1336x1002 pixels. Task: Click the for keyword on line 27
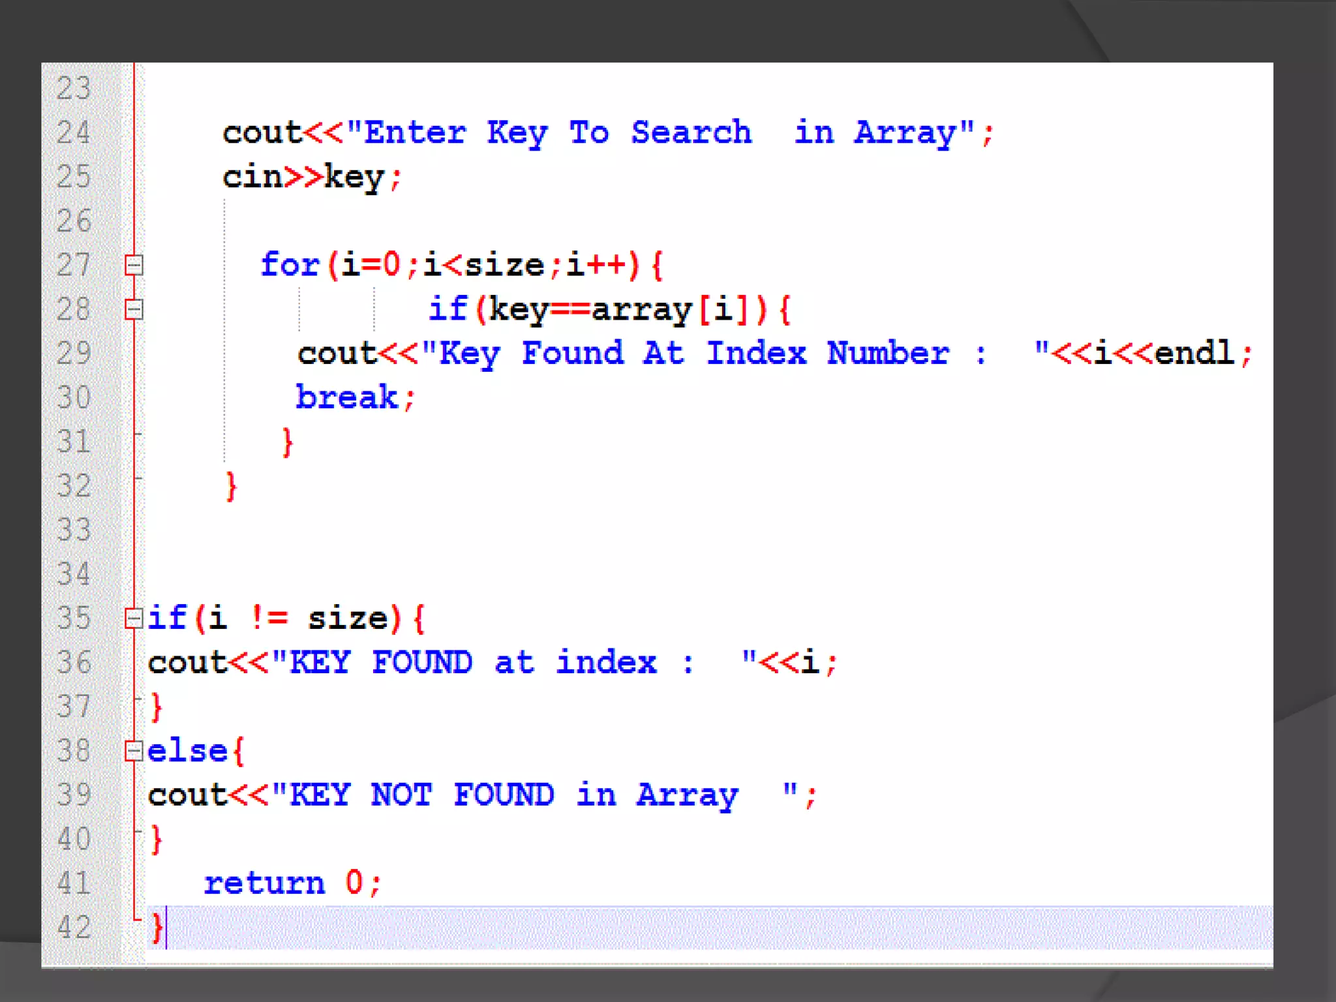pyautogui.click(x=290, y=265)
